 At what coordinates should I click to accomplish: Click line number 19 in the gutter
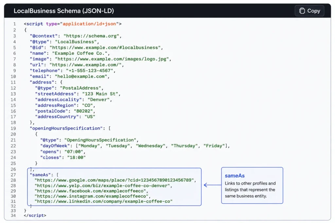point(13,128)
